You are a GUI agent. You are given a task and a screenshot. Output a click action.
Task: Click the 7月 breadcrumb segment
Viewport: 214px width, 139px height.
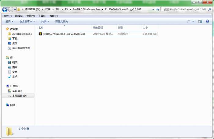57,9
